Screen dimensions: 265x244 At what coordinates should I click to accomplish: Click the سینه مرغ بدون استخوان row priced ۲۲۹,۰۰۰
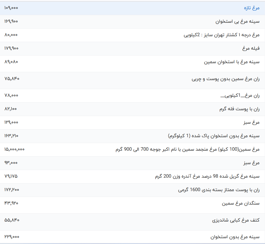tap(235, 237)
